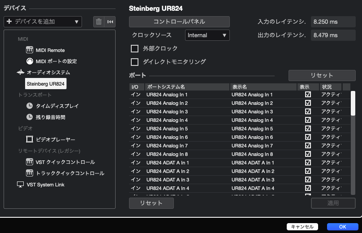Enable the ダイレクトモニタリング checkbox
The height and width of the screenshot is (233, 362).
(134, 62)
